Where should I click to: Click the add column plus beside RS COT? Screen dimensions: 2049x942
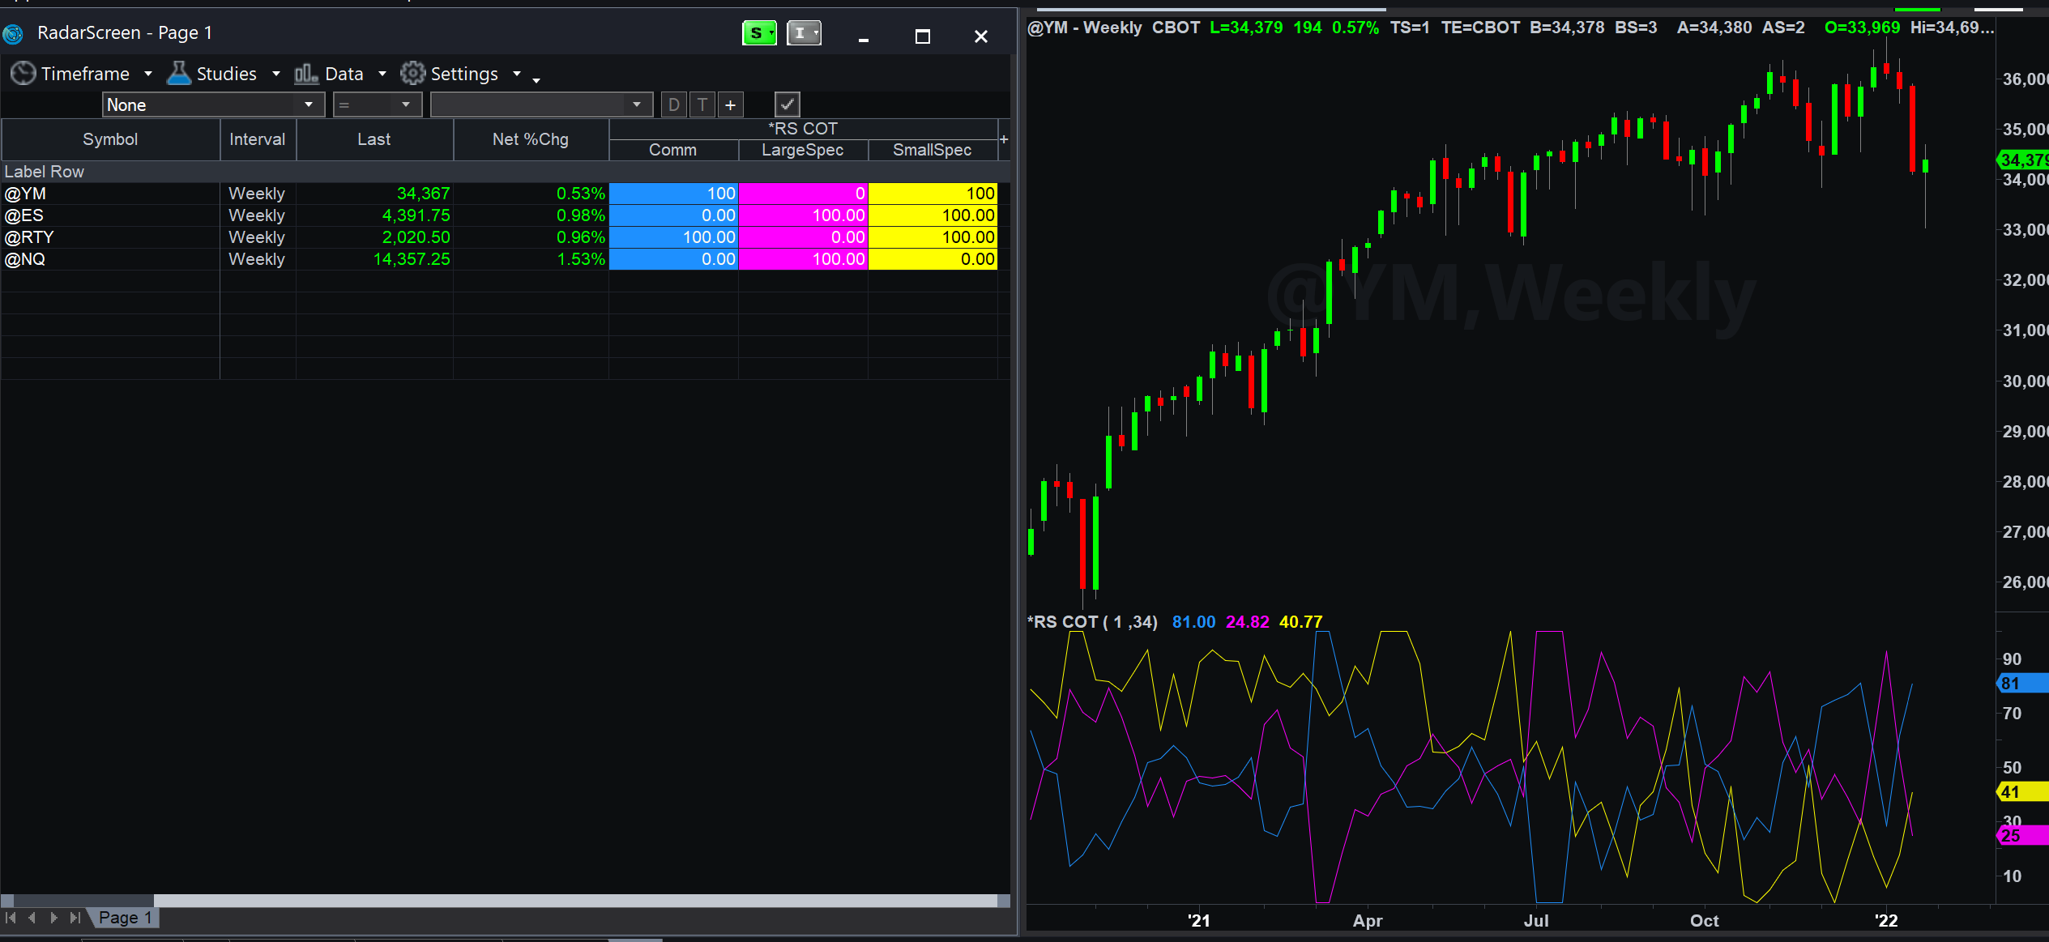click(x=1004, y=139)
